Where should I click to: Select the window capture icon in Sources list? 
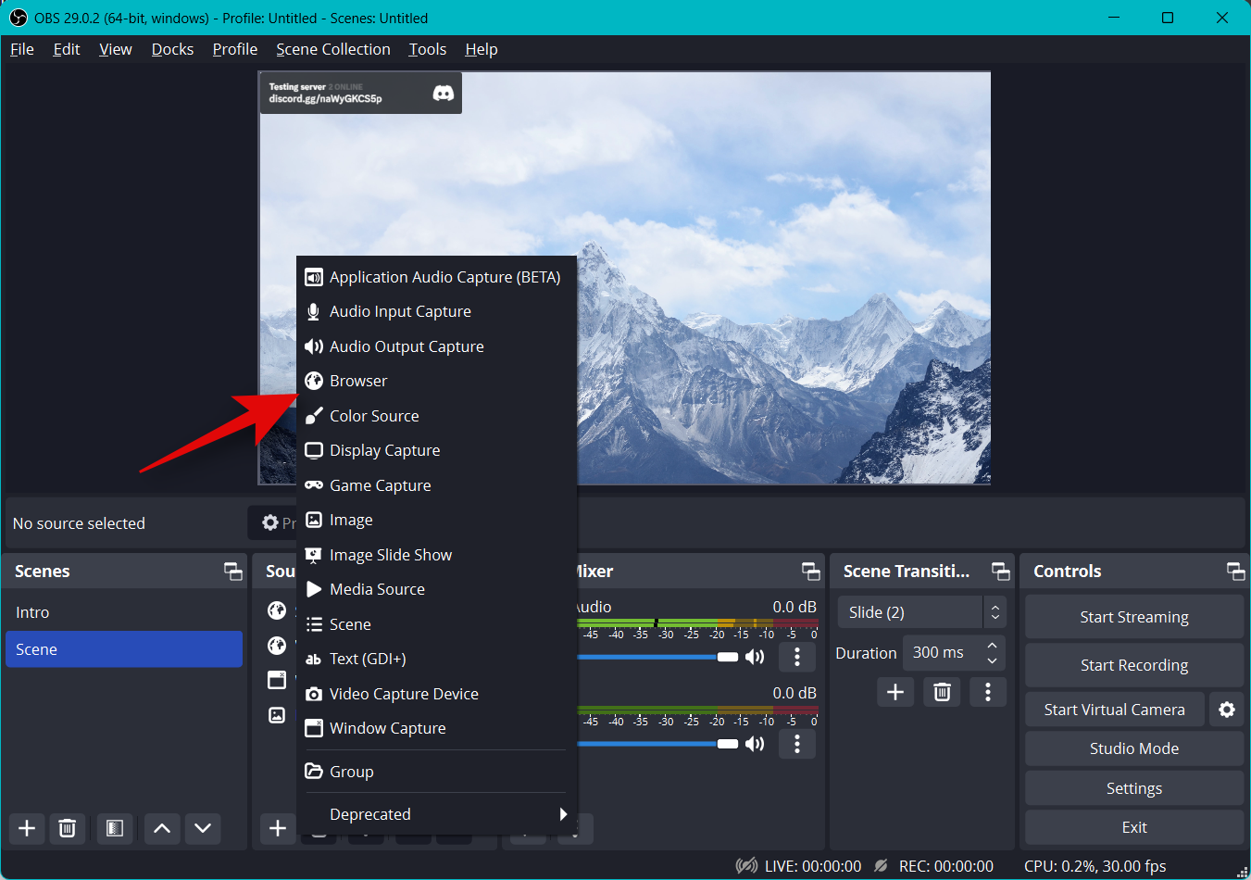[x=277, y=680]
